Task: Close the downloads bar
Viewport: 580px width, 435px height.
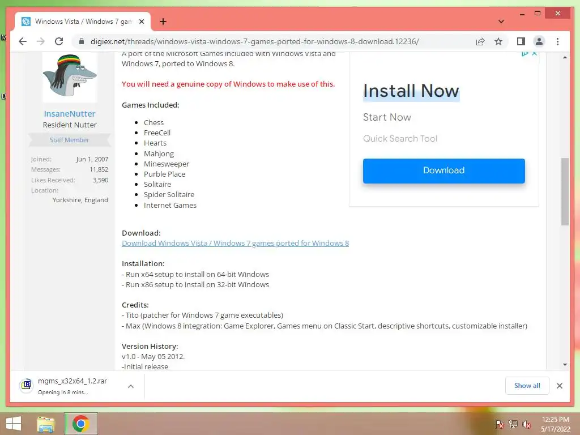Action: (559, 386)
